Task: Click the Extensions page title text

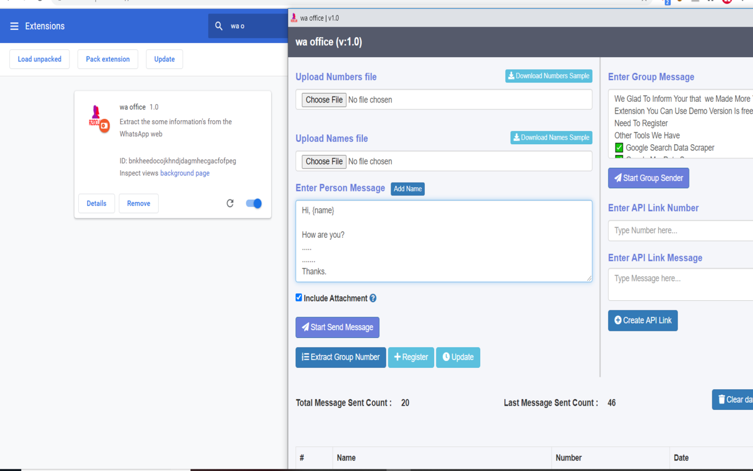Action: (45, 26)
